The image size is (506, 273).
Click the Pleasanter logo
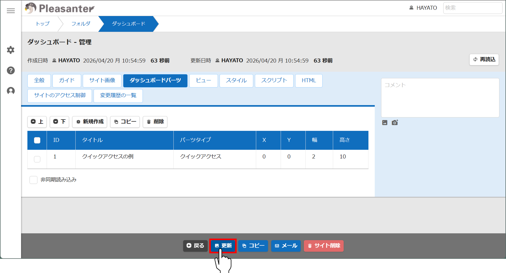pyautogui.click(x=60, y=8)
